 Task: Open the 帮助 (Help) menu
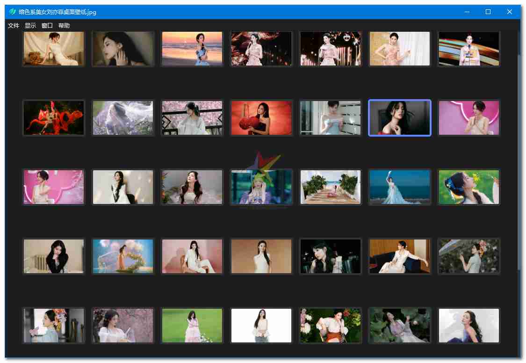point(64,25)
